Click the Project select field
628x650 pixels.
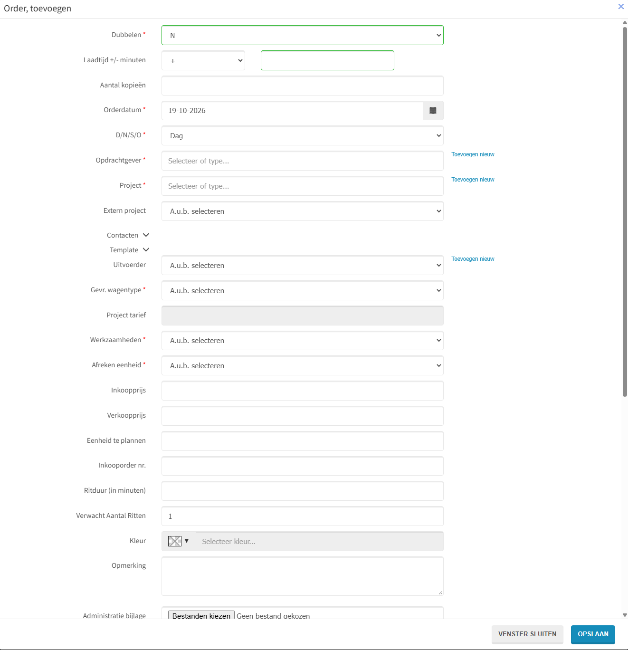(303, 186)
